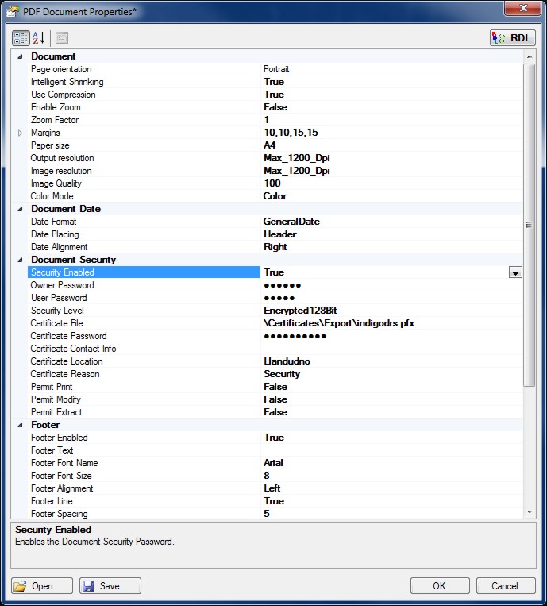547x606 pixels.
Task: Select the Enable Zoom False value
Action: click(x=389, y=107)
